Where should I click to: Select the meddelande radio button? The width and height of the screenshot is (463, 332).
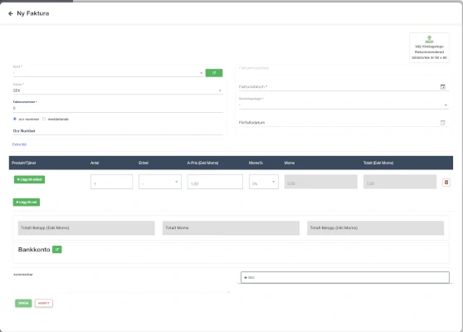click(x=44, y=119)
